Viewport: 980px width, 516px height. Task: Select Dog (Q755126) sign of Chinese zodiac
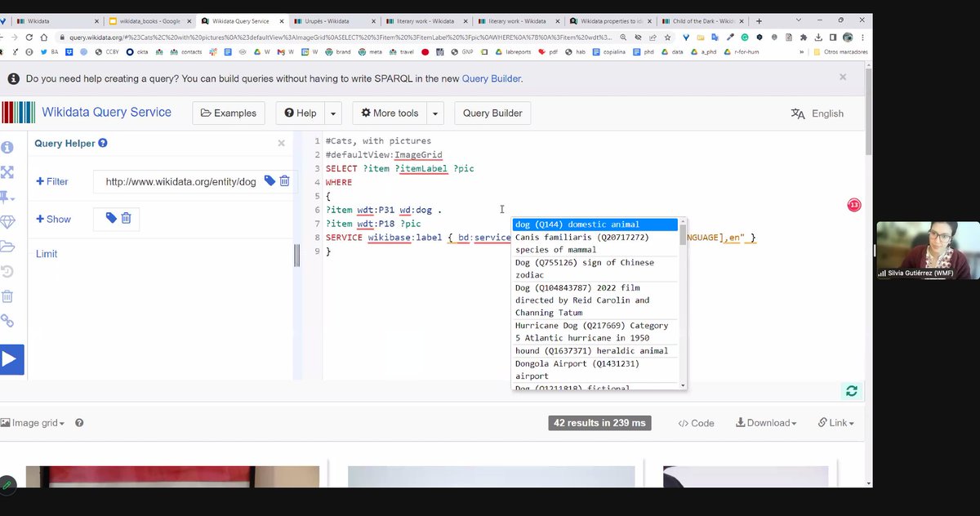click(595, 269)
